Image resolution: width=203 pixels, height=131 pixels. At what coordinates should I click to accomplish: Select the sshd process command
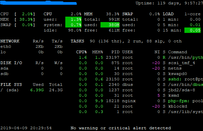185,79
